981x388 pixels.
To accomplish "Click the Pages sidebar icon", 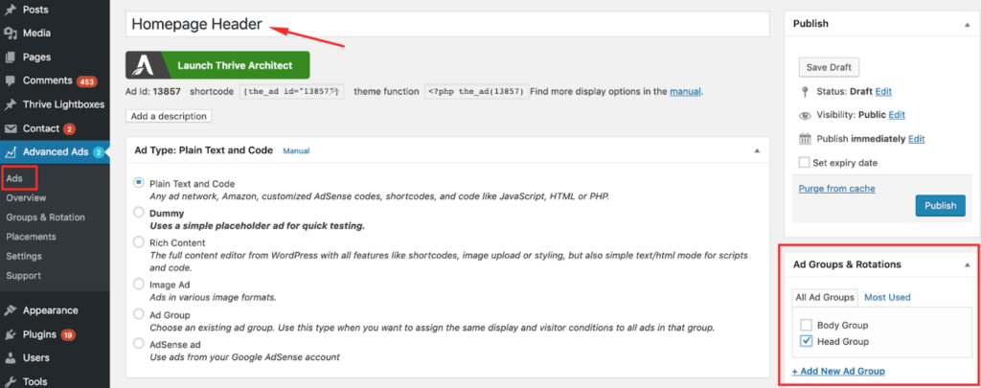I will coord(10,57).
